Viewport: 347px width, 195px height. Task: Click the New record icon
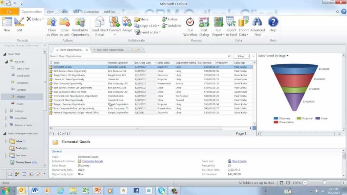click(x=7, y=22)
